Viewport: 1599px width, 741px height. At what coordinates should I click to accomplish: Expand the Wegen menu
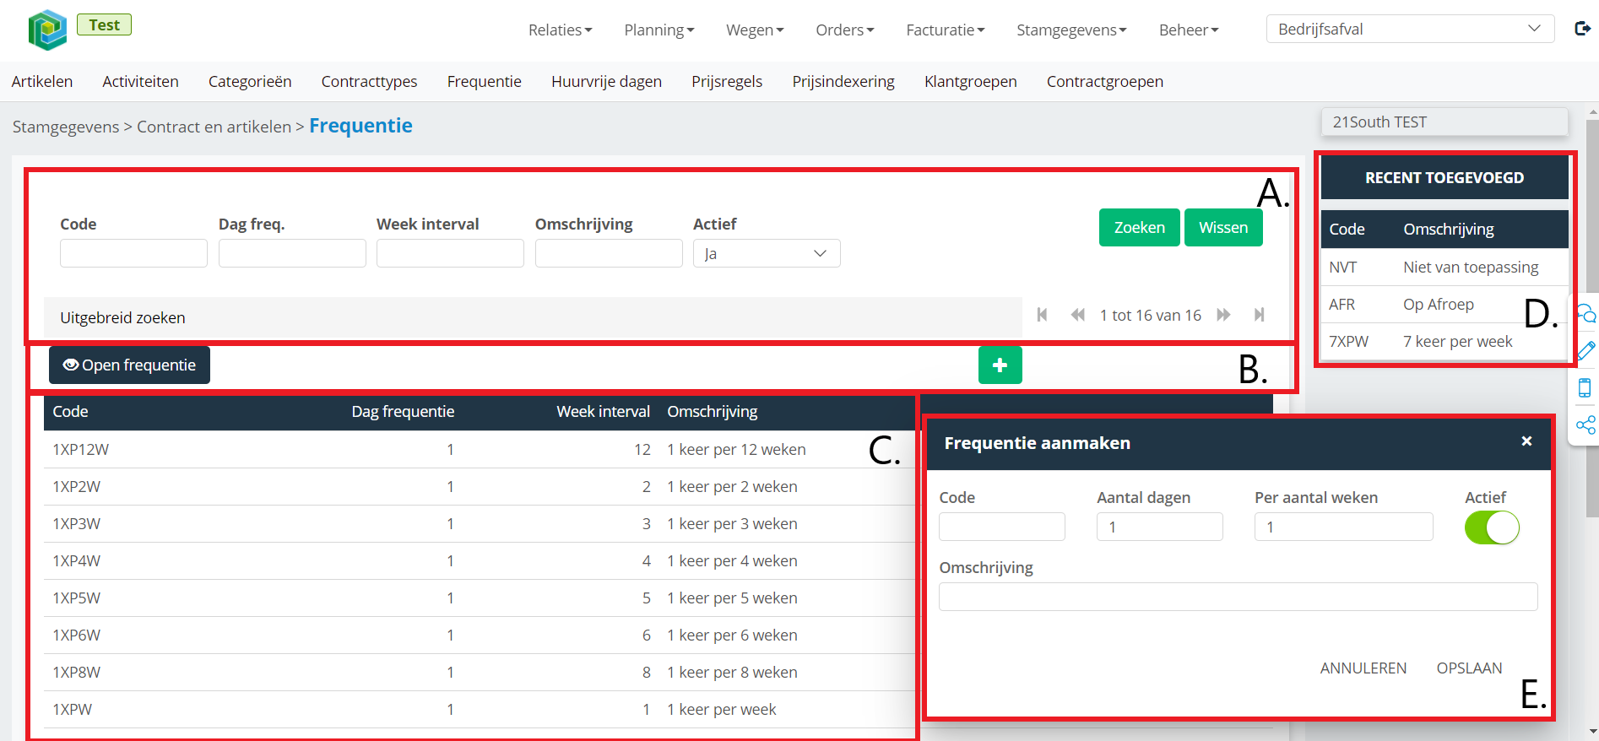click(755, 30)
